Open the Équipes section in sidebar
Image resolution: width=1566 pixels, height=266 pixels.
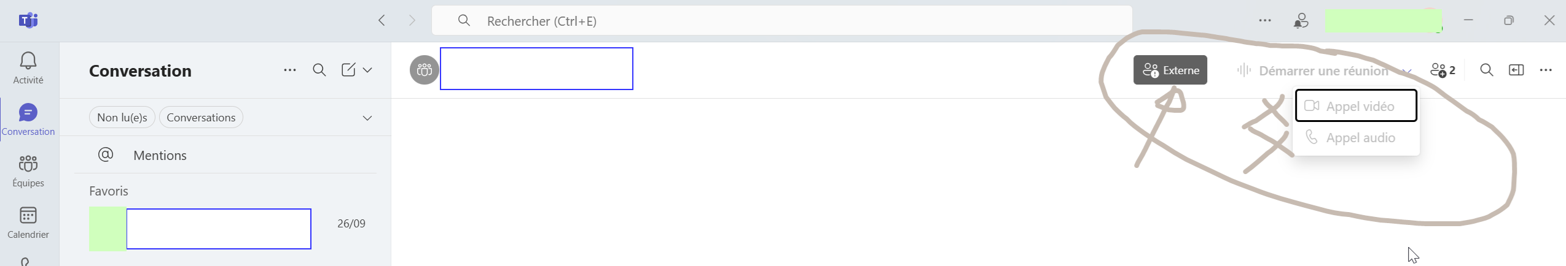pyautogui.click(x=28, y=170)
